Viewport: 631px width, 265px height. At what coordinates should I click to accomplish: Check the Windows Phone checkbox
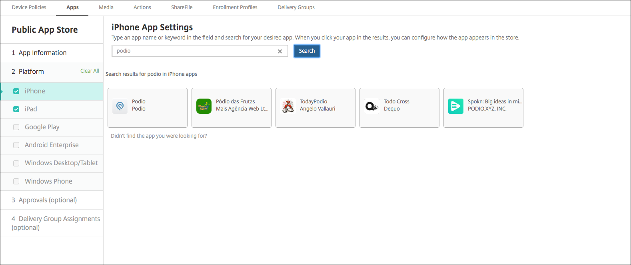(x=16, y=181)
